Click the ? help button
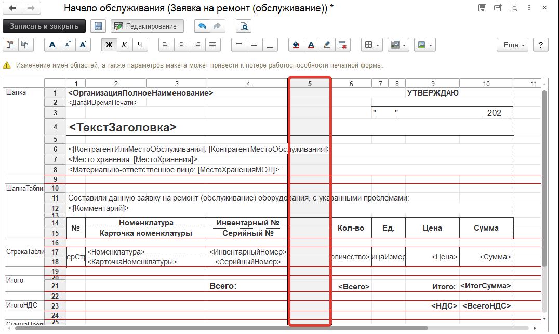The width and height of the screenshot is (559, 334). coord(540,45)
